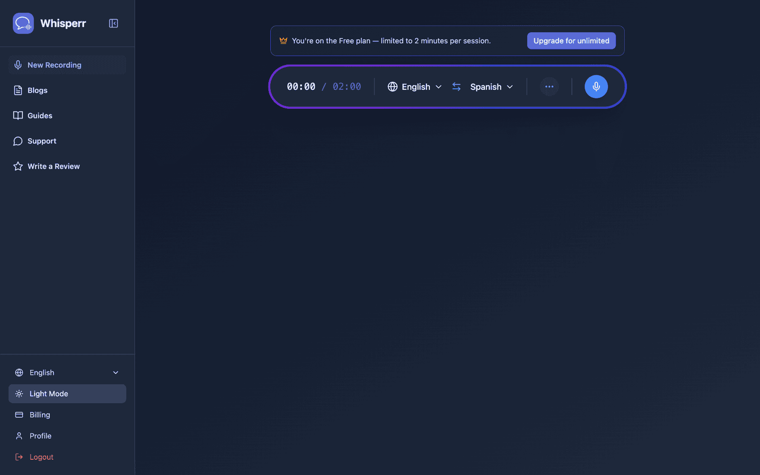Click the microphone icon beside New Recording
760x475 pixels.
pyautogui.click(x=18, y=65)
